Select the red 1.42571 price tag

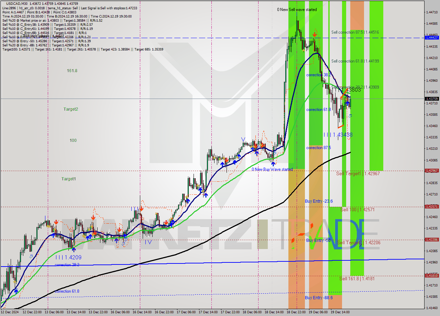point(431,207)
